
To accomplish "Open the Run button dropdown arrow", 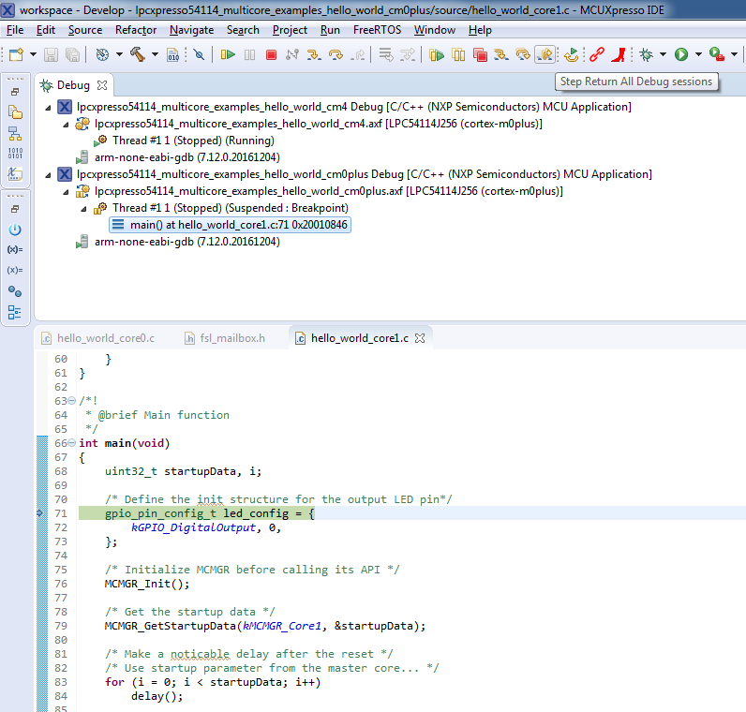I will point(696,55).
